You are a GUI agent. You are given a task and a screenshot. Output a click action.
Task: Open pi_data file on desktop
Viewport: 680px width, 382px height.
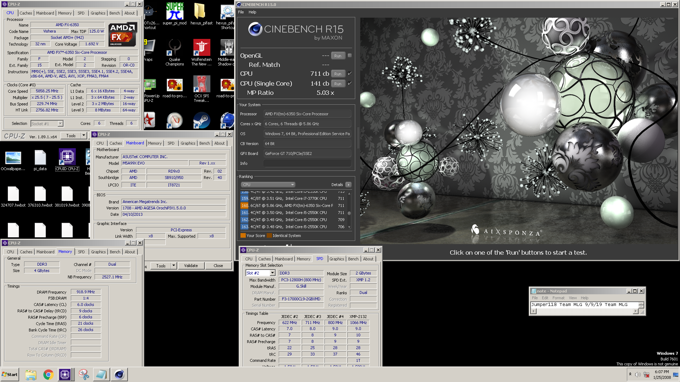pyautogui.click(x=40, y=160)
